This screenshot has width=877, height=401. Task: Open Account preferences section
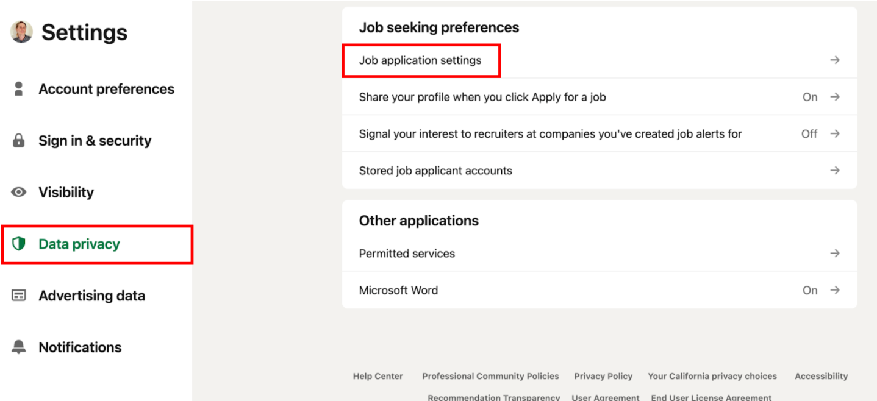pos(106,89)
